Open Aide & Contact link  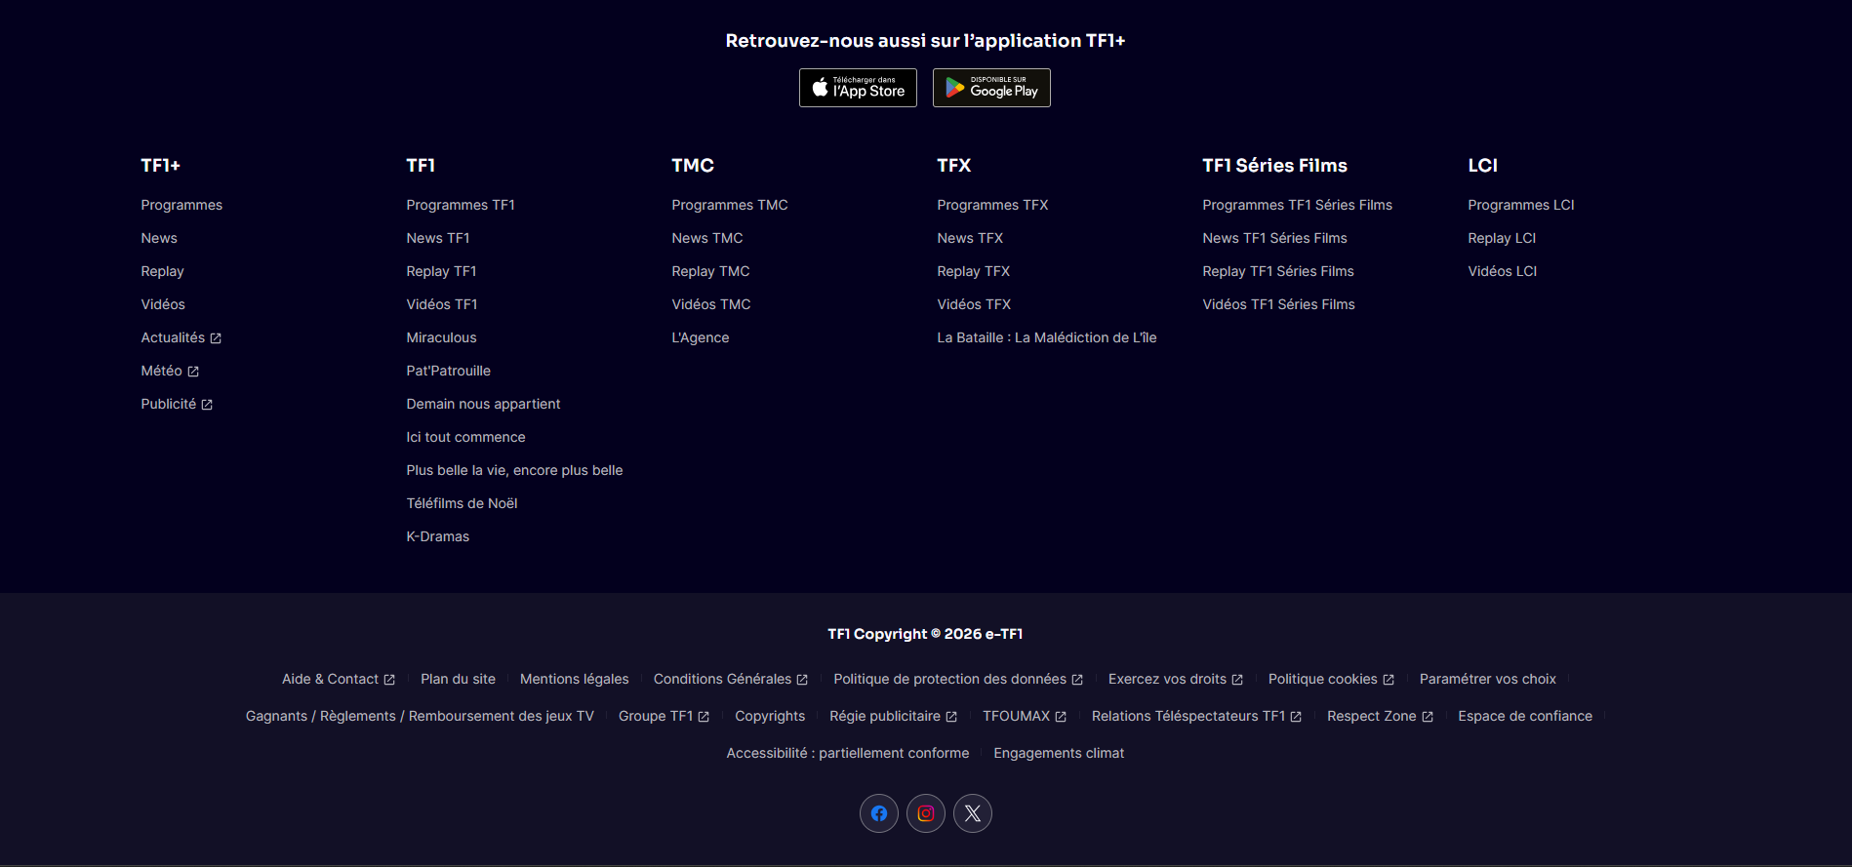(x=339, y=679)
